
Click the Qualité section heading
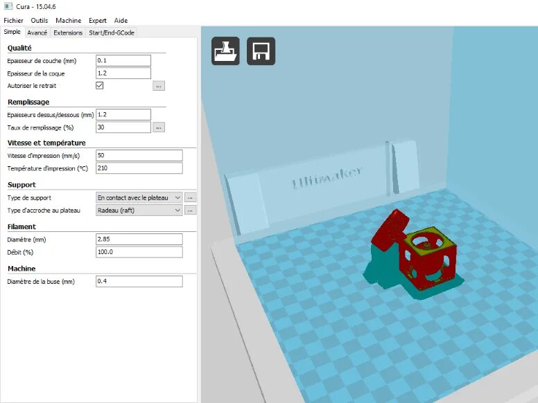coord(19,48)
